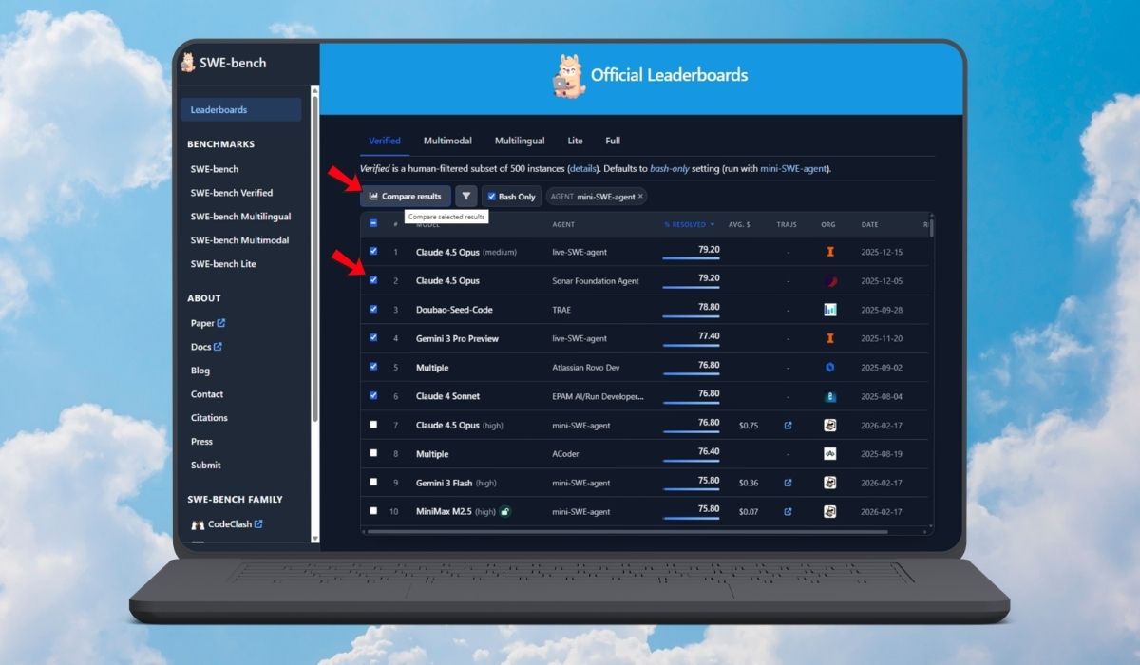The width and height of the screenshot is (1140, 665).
Task: Remove the mini-SWE-agent filter with its x
Action: pyautogui.click(x=640, y=197)
